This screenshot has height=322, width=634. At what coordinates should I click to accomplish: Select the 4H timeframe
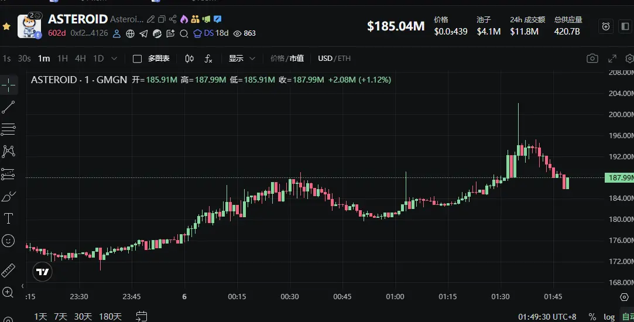click(80, 59)
